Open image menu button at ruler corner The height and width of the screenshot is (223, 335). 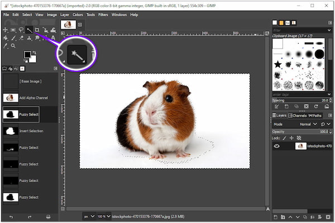[63, 34]
